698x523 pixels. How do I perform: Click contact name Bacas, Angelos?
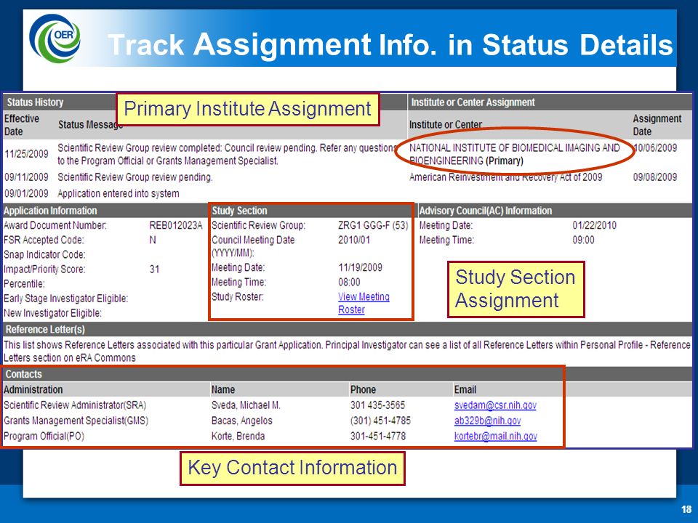click(241, 421)
